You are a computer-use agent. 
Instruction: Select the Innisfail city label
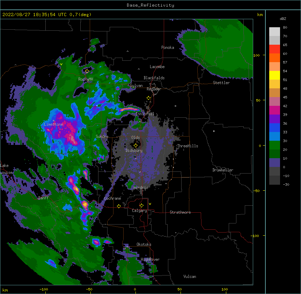tap(145, 114)
